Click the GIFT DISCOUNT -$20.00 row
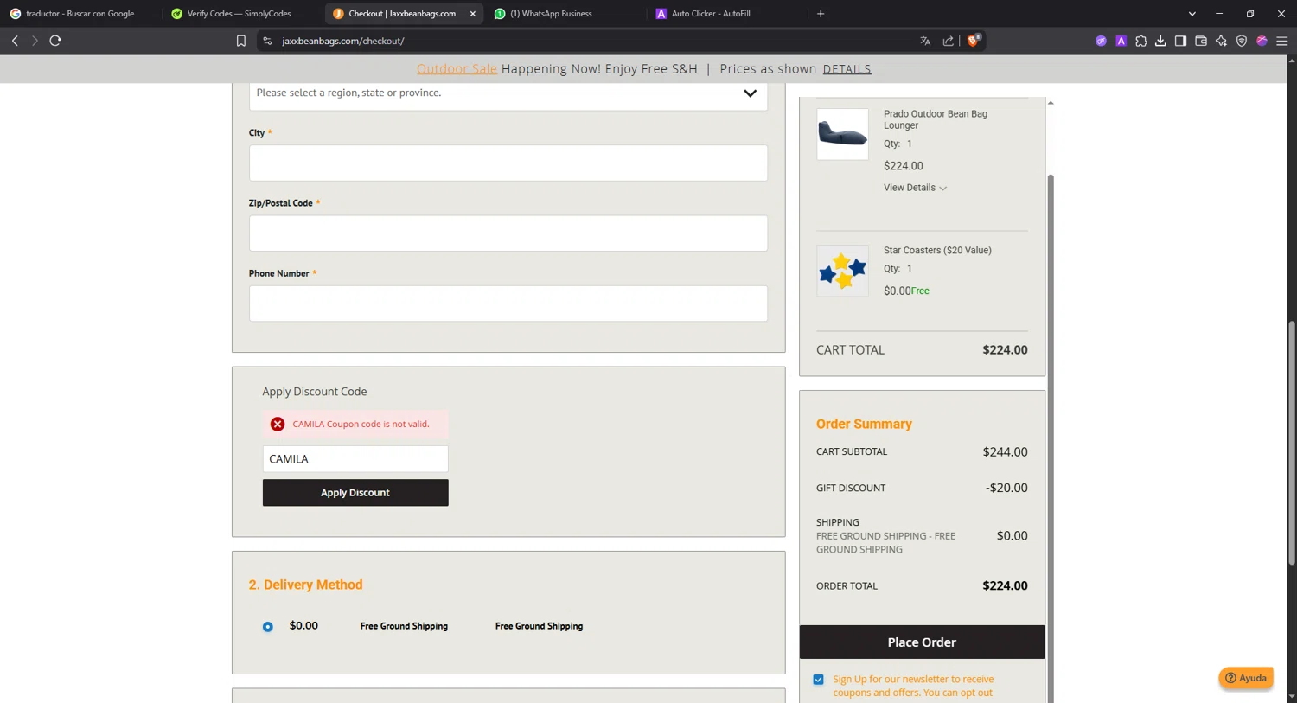 [x=922, y=488]
